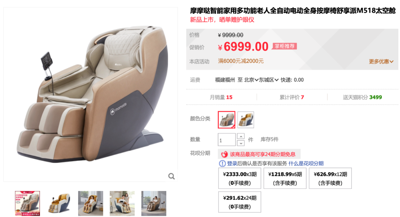Open the 北京 destination dropdown

tap(251, 80)
